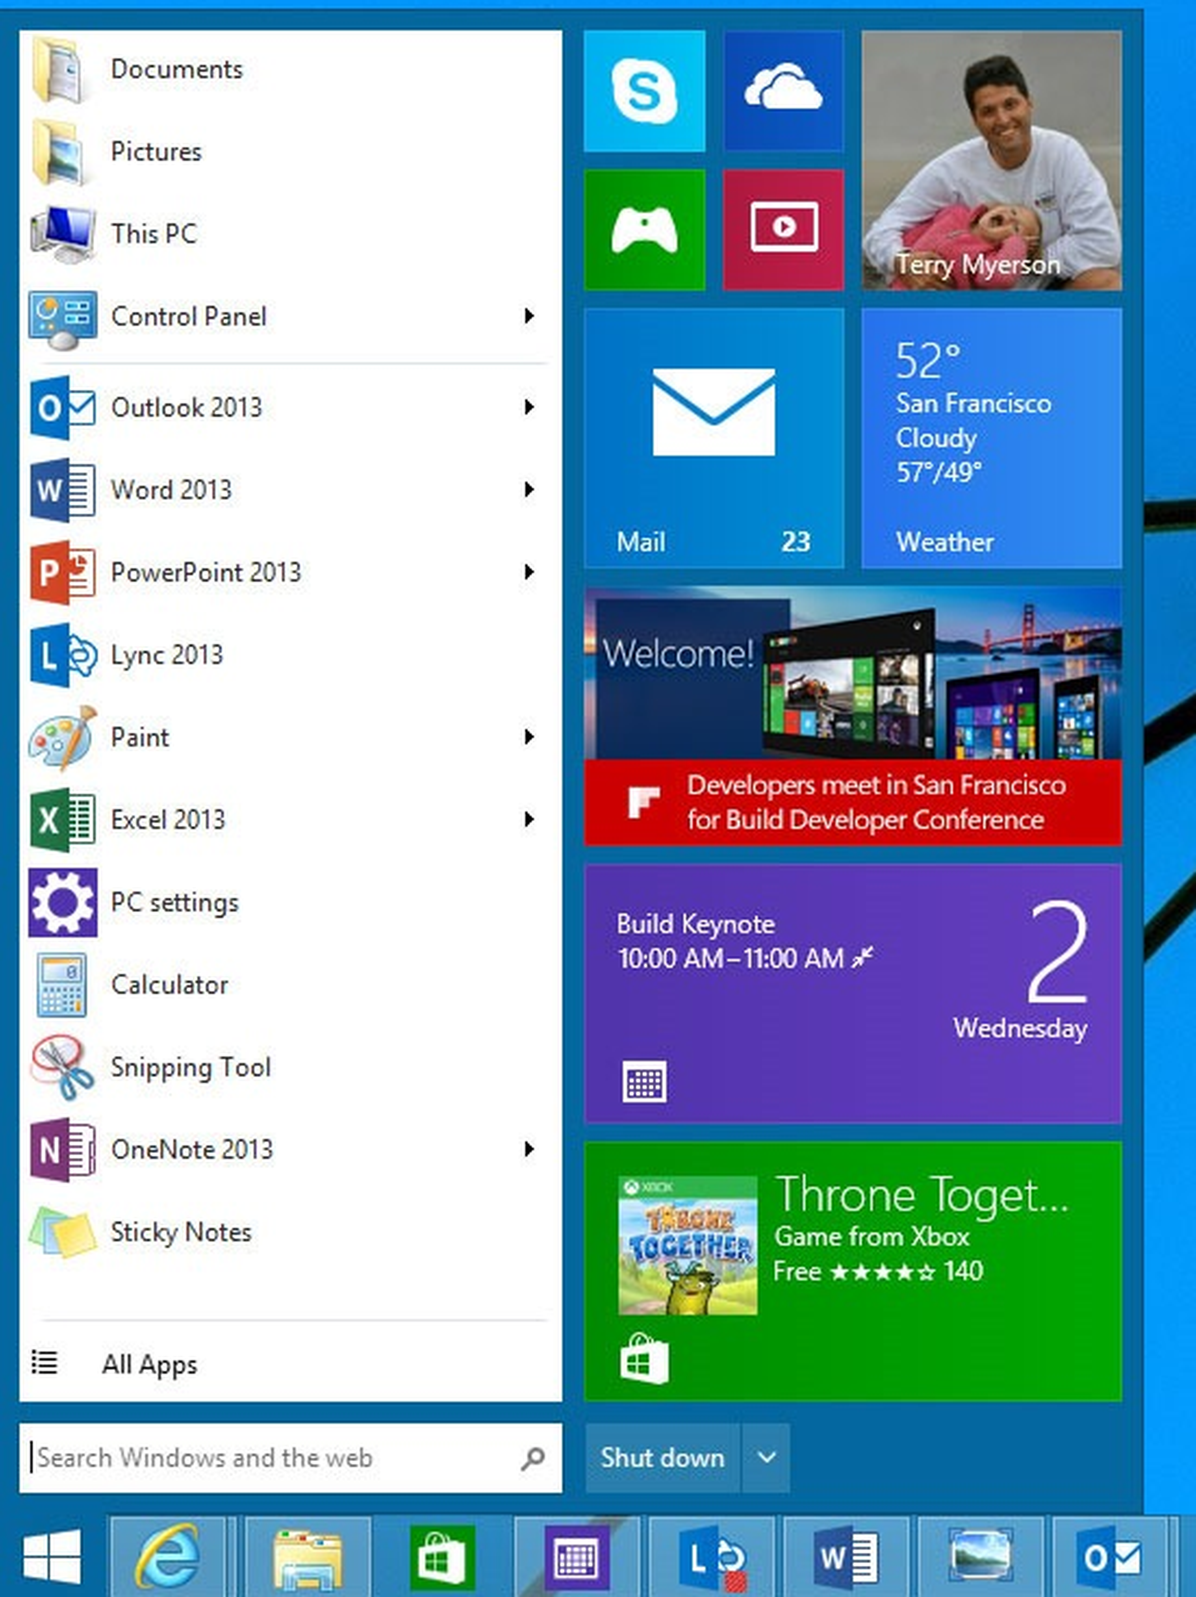Screen dimensions: 1196x1597
Task: Expand the OneNote 2013 submenu arrow
Action: (529, 1149)
